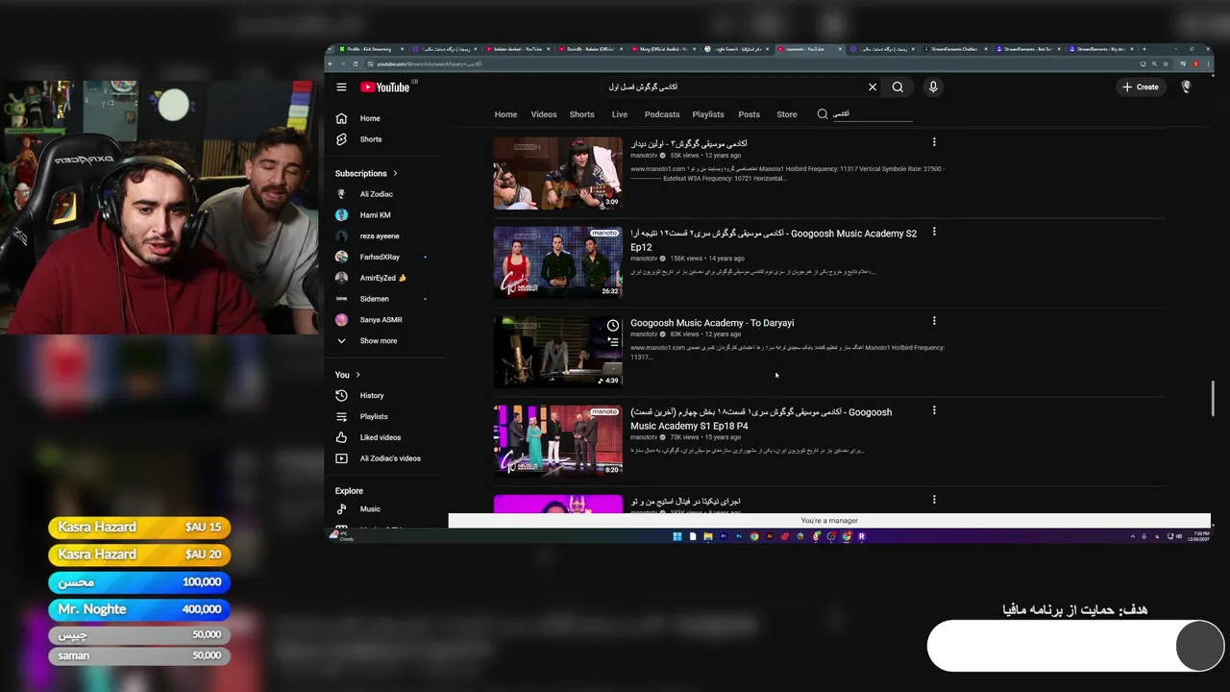Click the browser address bar URL
1230x692 pixels.
[x=429, y=64]
